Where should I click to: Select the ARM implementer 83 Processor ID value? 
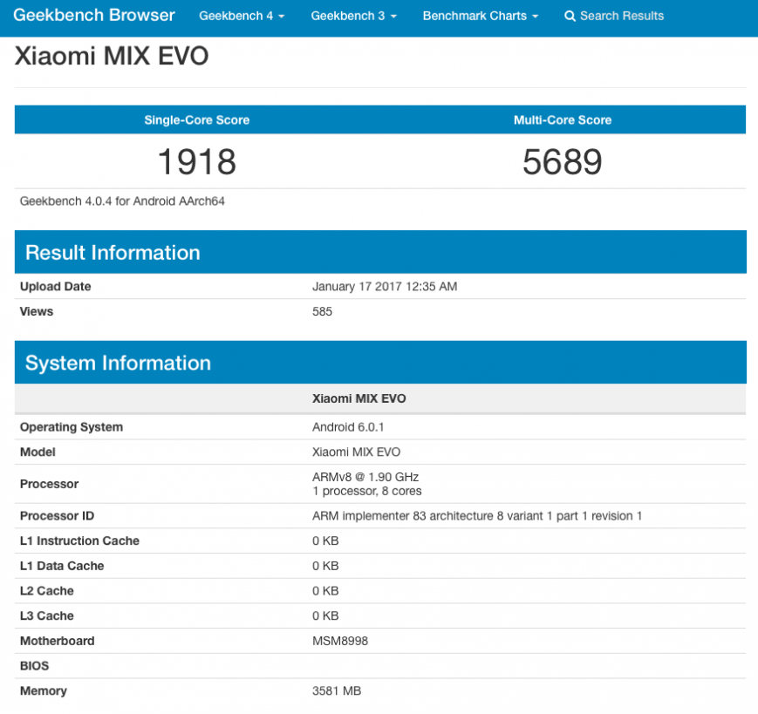(x=477, y=516)
